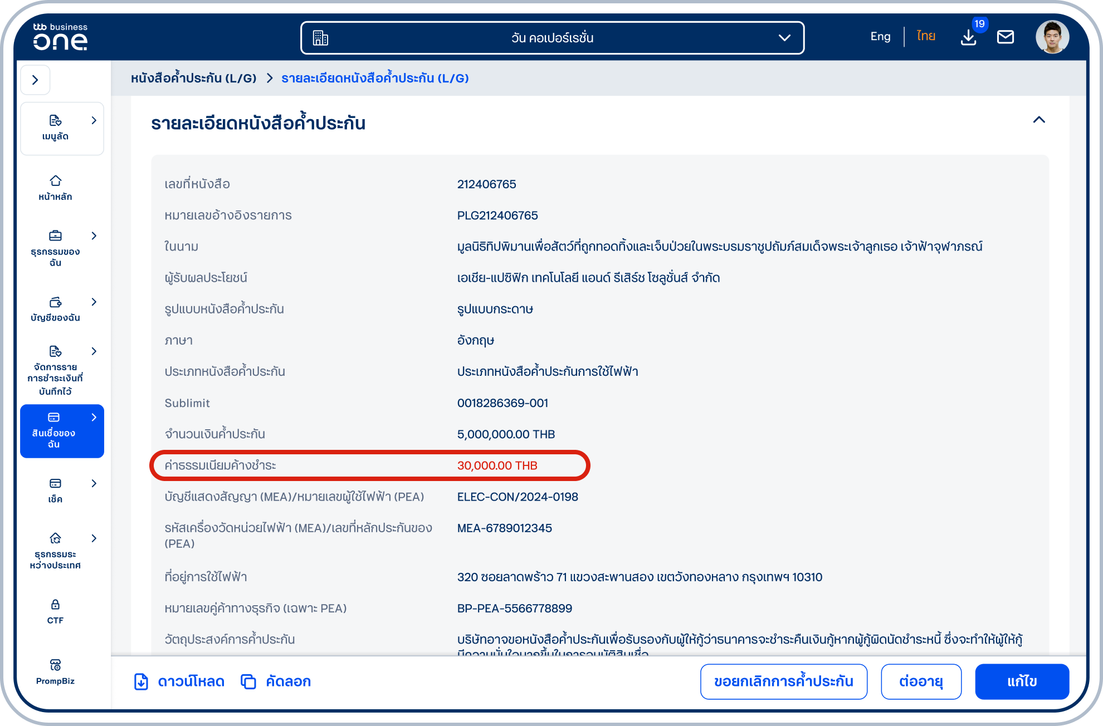Open the mail inbox icon
Screen dimensions: 1103x726
(x=1005, y=37)
